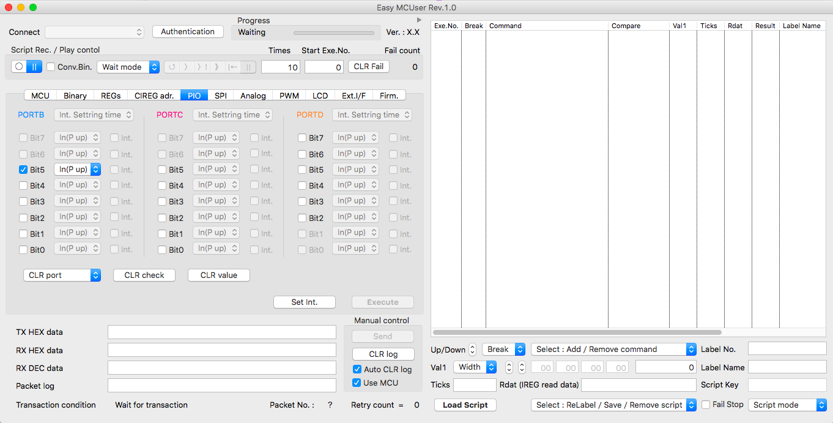The height and width of the screenshot is (423, 833).
Task: Click the Progress bar
Action: [334, 32]
